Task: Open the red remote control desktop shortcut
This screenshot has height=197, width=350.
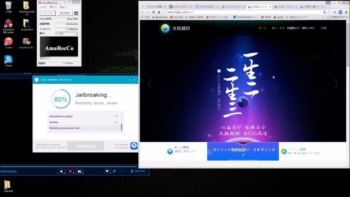Action: 9,26
